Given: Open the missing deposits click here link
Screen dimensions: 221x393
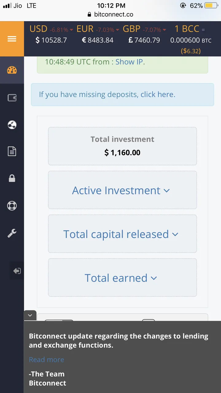Looking at the screenshot, I should (x=107, y=94).
